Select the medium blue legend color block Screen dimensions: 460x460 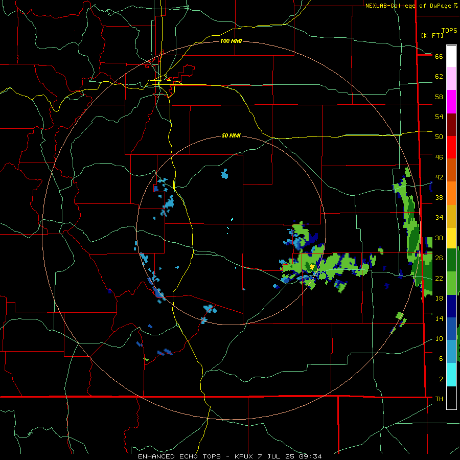pyautogui.click(x=451, y=329)
